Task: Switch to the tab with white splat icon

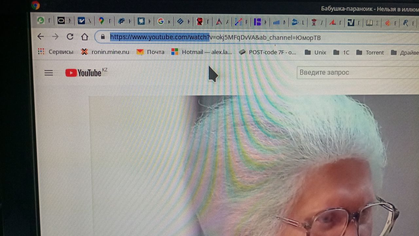Action: point(141,21)
